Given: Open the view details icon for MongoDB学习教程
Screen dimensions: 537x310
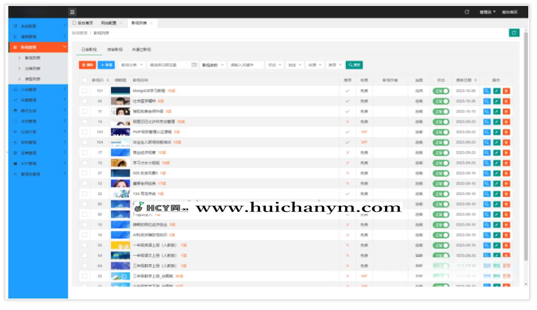Looking at the screenshot, I should click(487, 91).
